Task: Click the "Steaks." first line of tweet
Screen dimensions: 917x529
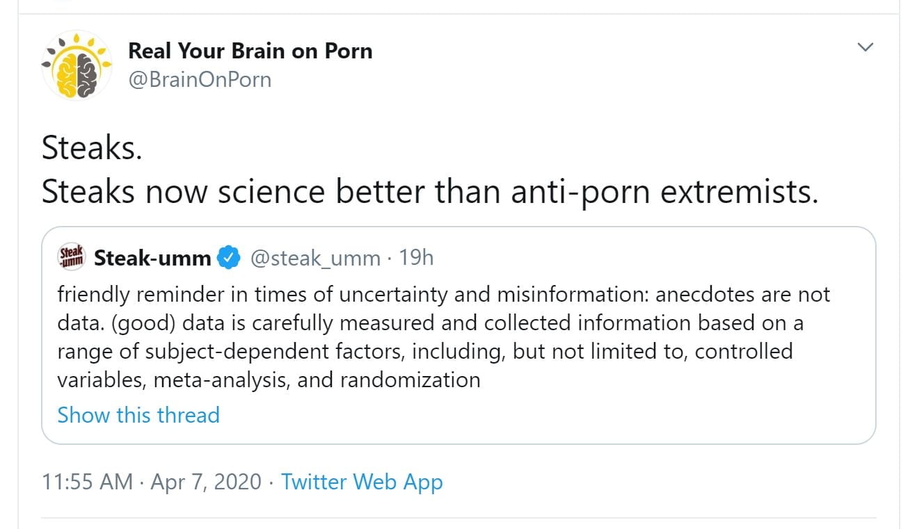Action: click(x=92, y=149)
